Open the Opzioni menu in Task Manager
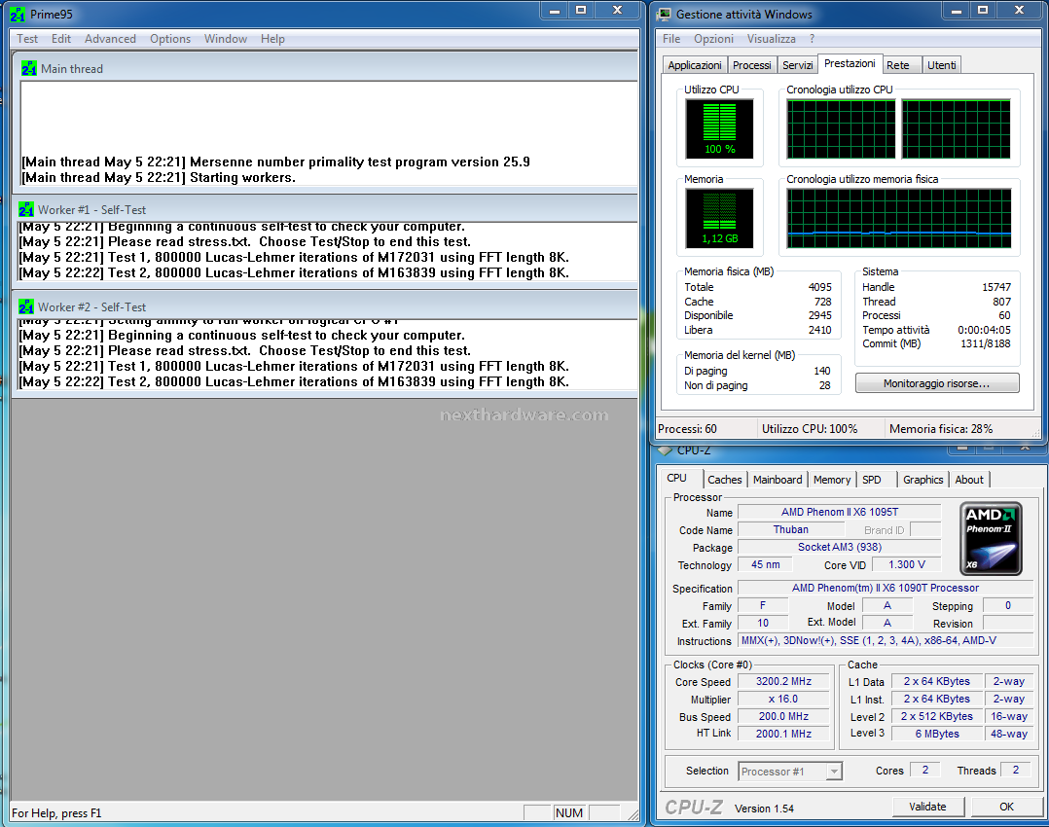The image size is (1049, 827). (713, 39)
